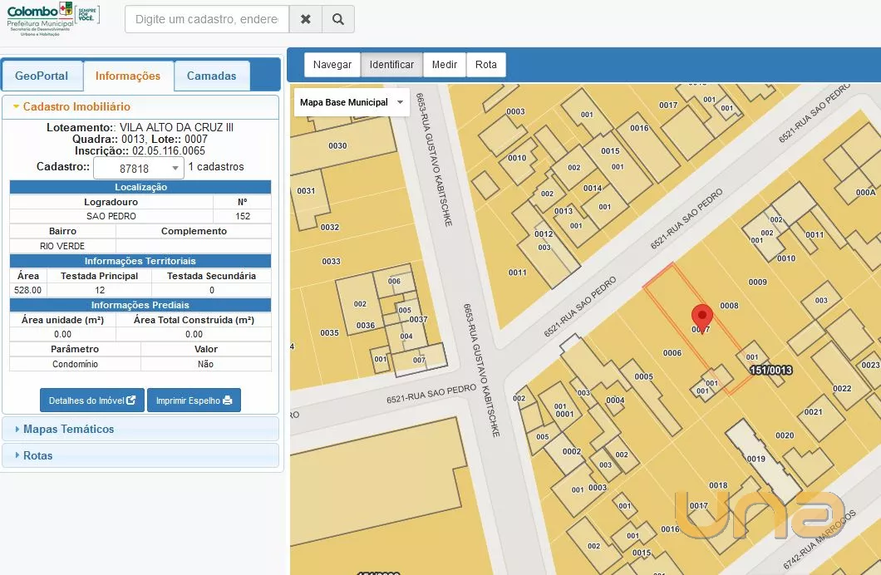Image resolution: width=881 pixels, height=575 pixels.
Task: Click the Imprimir Espelho button
Action: point(194,401)
